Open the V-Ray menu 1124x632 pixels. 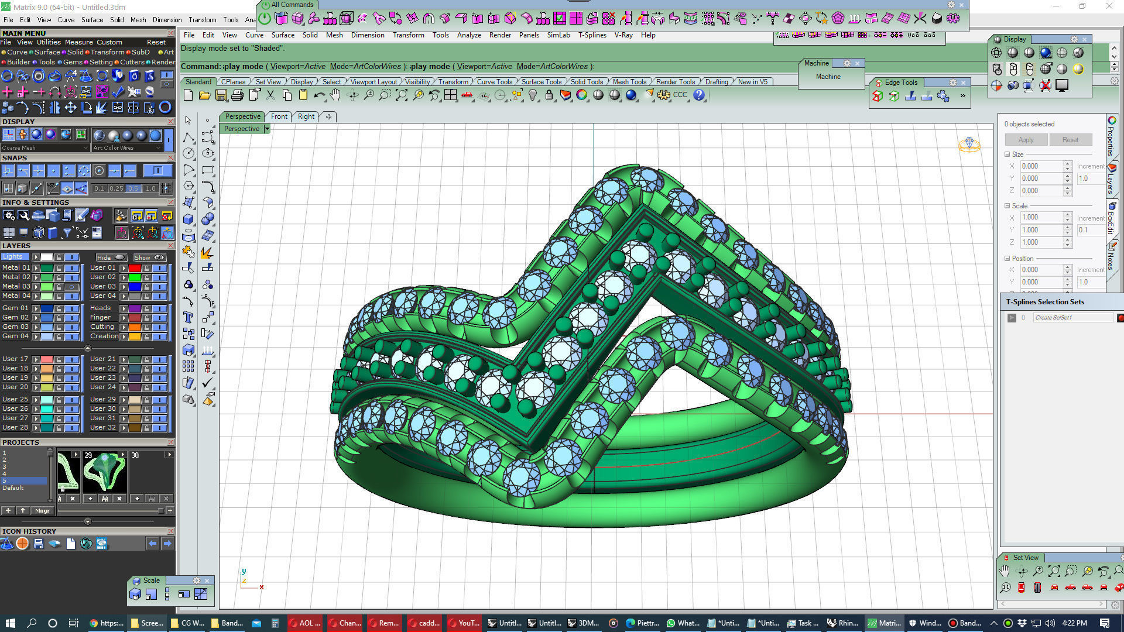pos(623,35)
